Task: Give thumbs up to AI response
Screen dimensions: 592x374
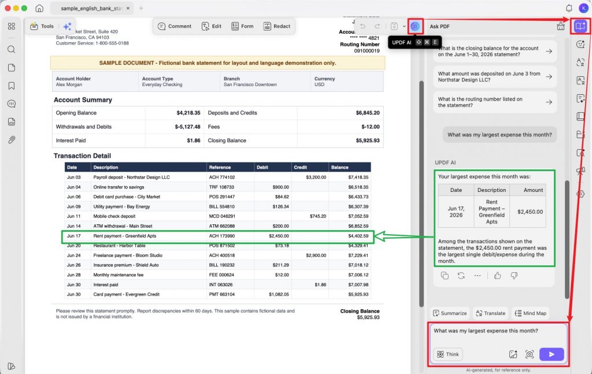Action: (498, 276)
